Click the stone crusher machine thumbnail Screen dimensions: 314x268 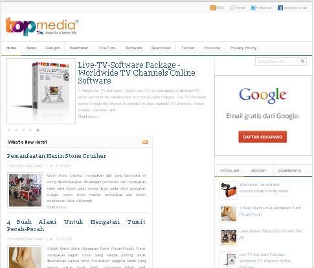click(x=25, y=190)
